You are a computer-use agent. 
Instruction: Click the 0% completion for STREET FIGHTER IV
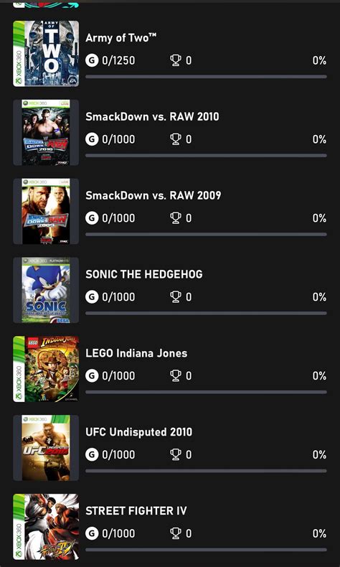point(319,533)
